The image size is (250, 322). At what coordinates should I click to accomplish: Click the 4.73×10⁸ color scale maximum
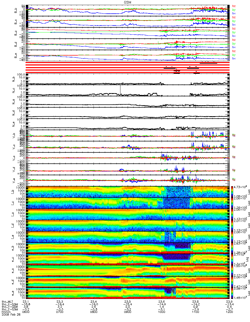[240, 186]
